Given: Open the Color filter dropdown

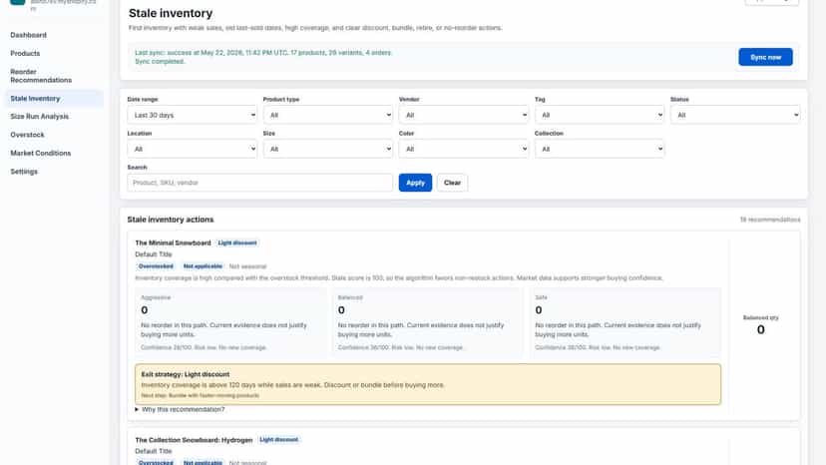Looking at the screenshot, I should [x=464, y=150].
